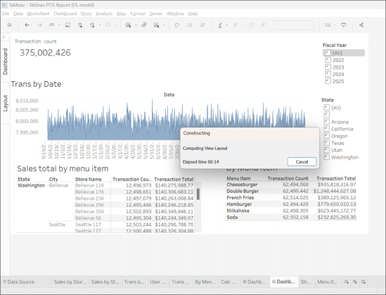This screenshot has width=386, height=295.
Task: Click the Duplicate sheet icon
Action: point(144,25)
